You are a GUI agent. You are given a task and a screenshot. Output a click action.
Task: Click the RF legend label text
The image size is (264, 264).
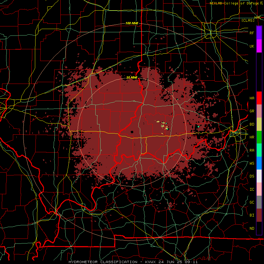pos(252,33)
